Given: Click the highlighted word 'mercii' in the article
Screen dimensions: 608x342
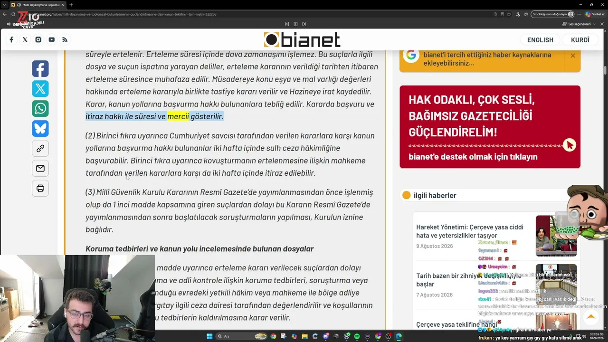Looking at the screenshot, I should pyautogui.click(x=178, y=116).
